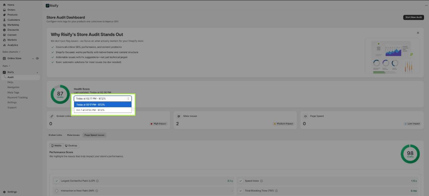Switch performance view to Desktop

click(x=71, y=146)
